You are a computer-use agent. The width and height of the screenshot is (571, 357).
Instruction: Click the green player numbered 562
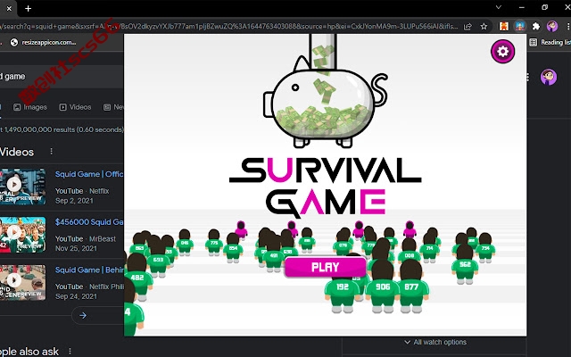pyautogui.click(x=465, y=264)
